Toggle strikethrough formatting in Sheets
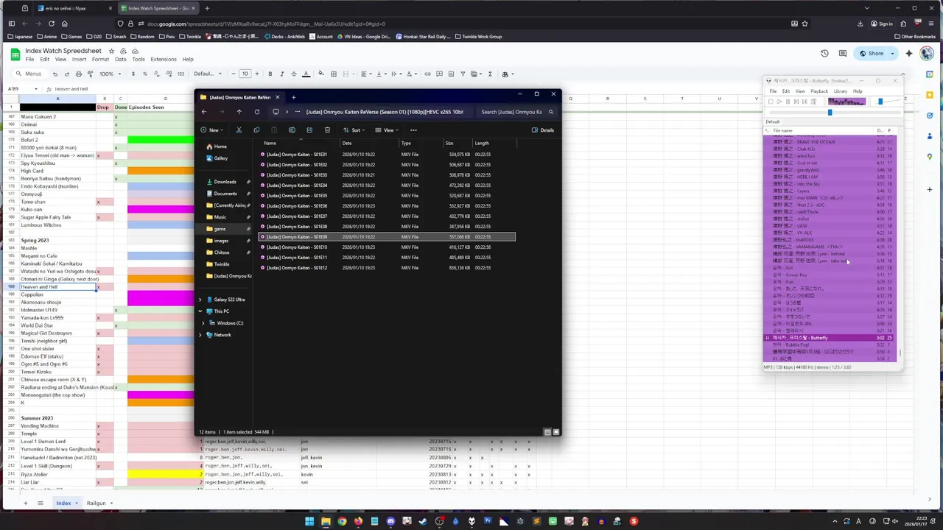This screenshot has height=530, width=943. pyautogui.click(x=294, y=74)
